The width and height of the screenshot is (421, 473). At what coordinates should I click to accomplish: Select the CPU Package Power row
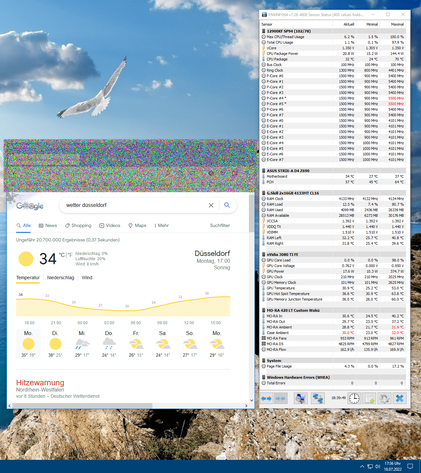tap(333, 54)
